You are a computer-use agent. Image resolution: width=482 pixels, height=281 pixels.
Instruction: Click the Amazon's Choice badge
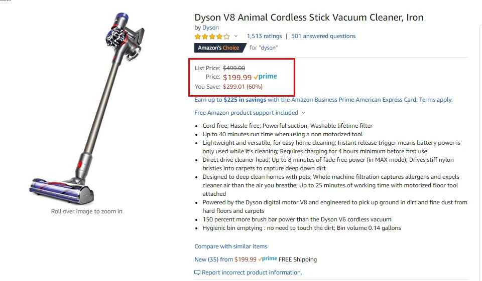pos(219,48)
